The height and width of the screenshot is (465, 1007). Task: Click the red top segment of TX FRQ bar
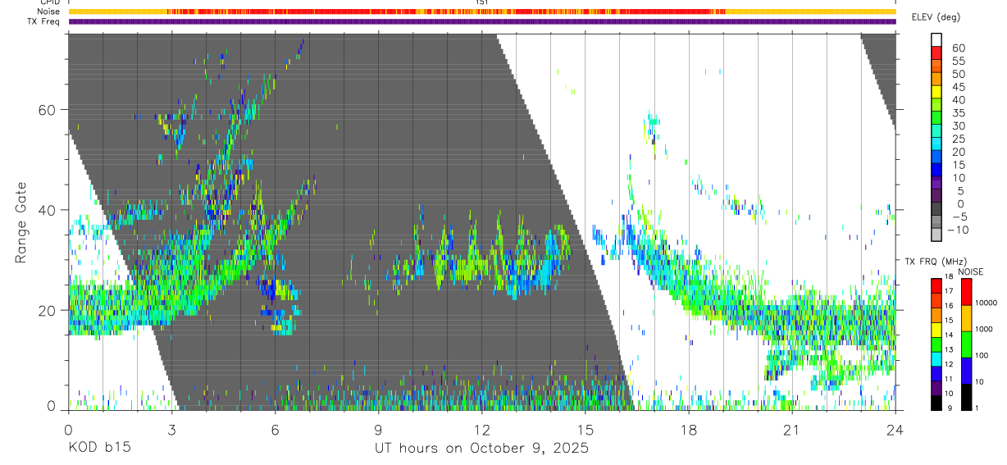click(936, 285)
